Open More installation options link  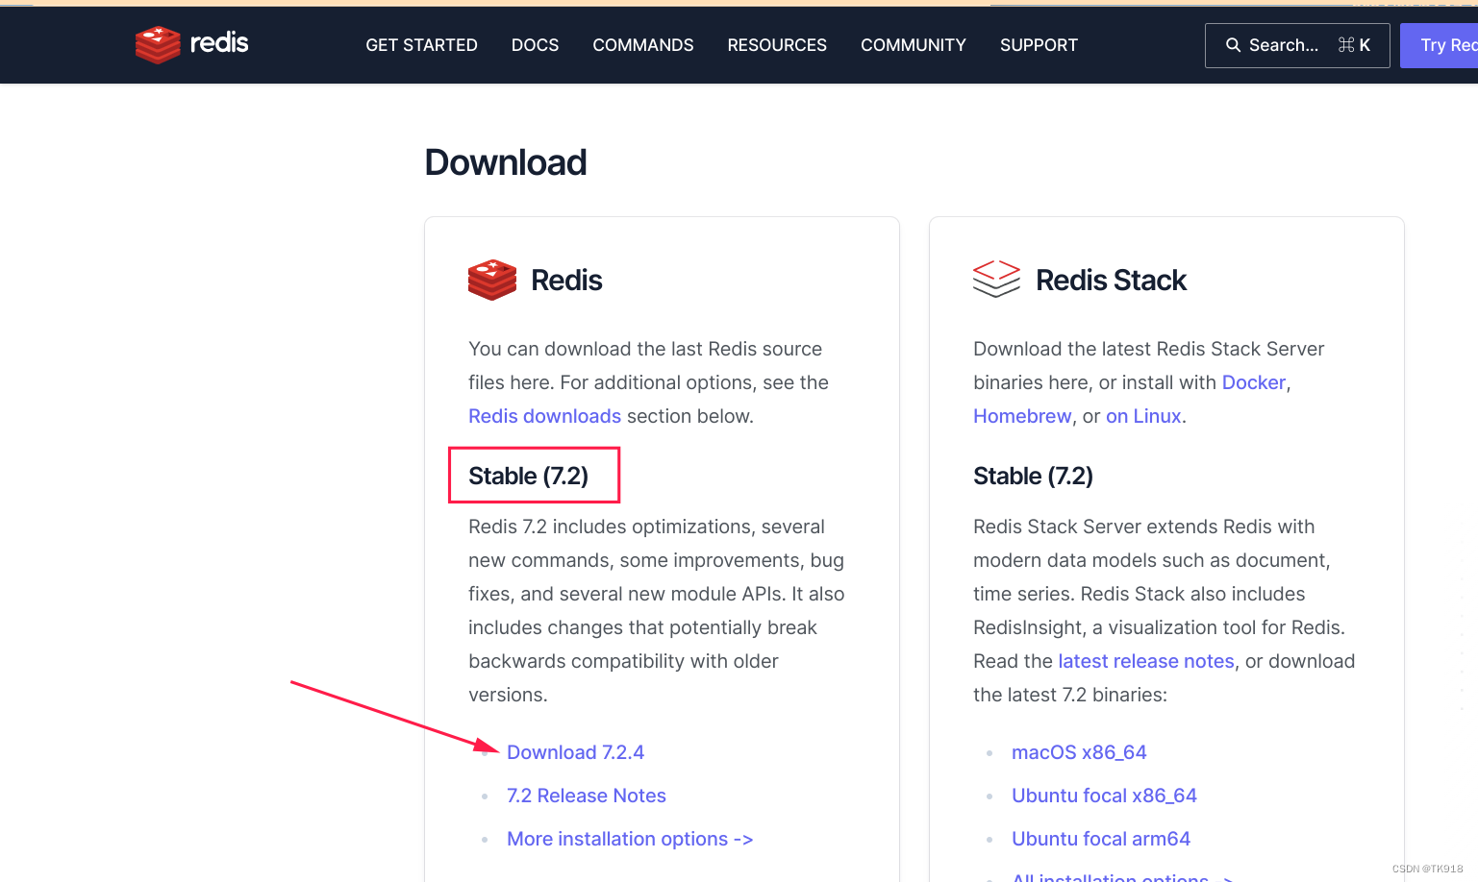click(x=630, y=839)
